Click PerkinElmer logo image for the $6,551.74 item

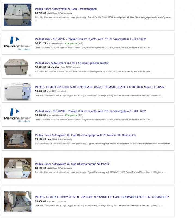[x=17, y=43]
